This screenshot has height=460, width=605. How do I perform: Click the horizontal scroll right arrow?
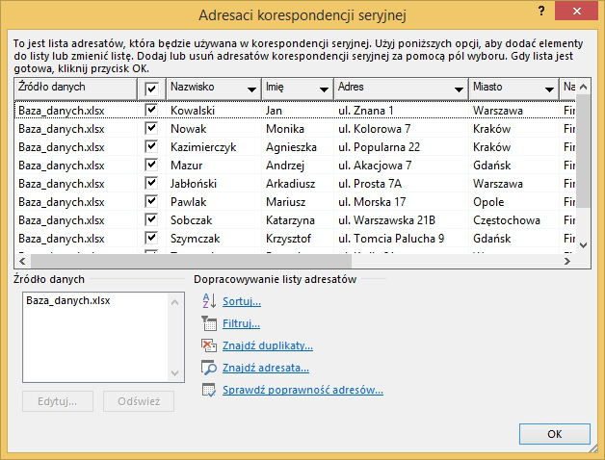(x=567, y=261)
